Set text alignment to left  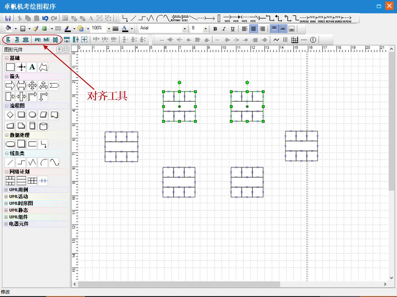click(244, 29)
